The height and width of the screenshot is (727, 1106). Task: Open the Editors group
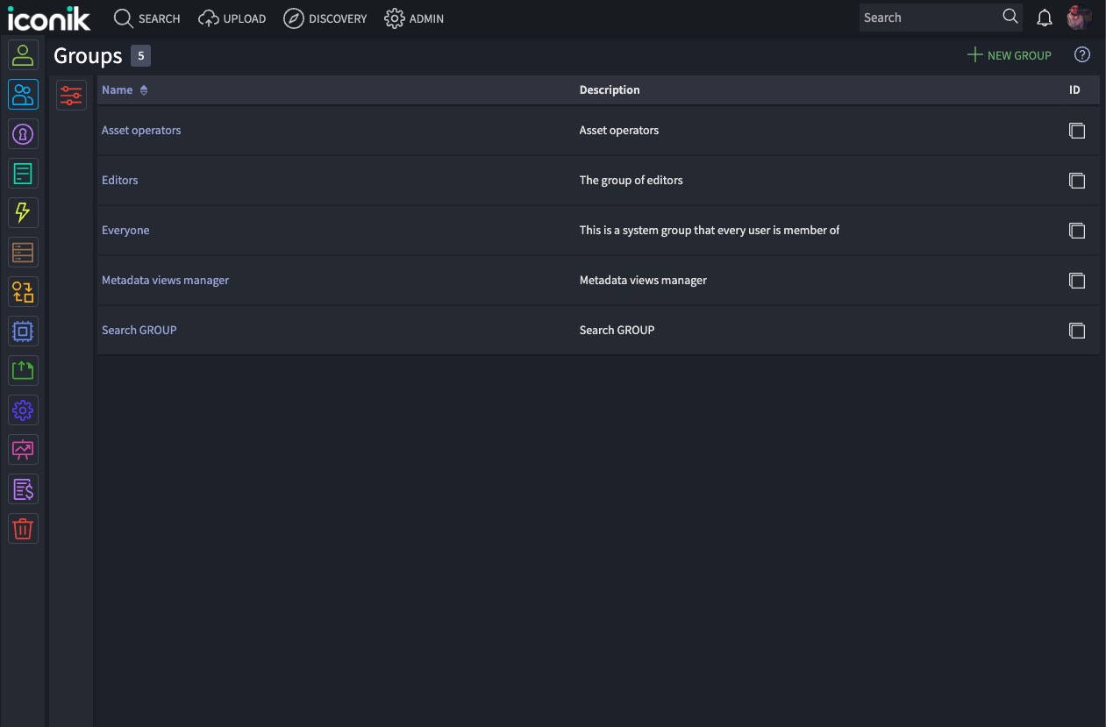[x=119, y=180]
